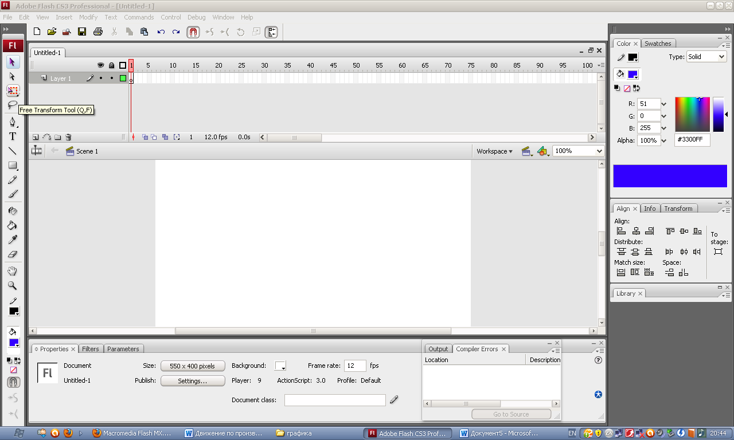Open the Modify menu
This screenshot has height=440, width=734.
coord(88,17)
